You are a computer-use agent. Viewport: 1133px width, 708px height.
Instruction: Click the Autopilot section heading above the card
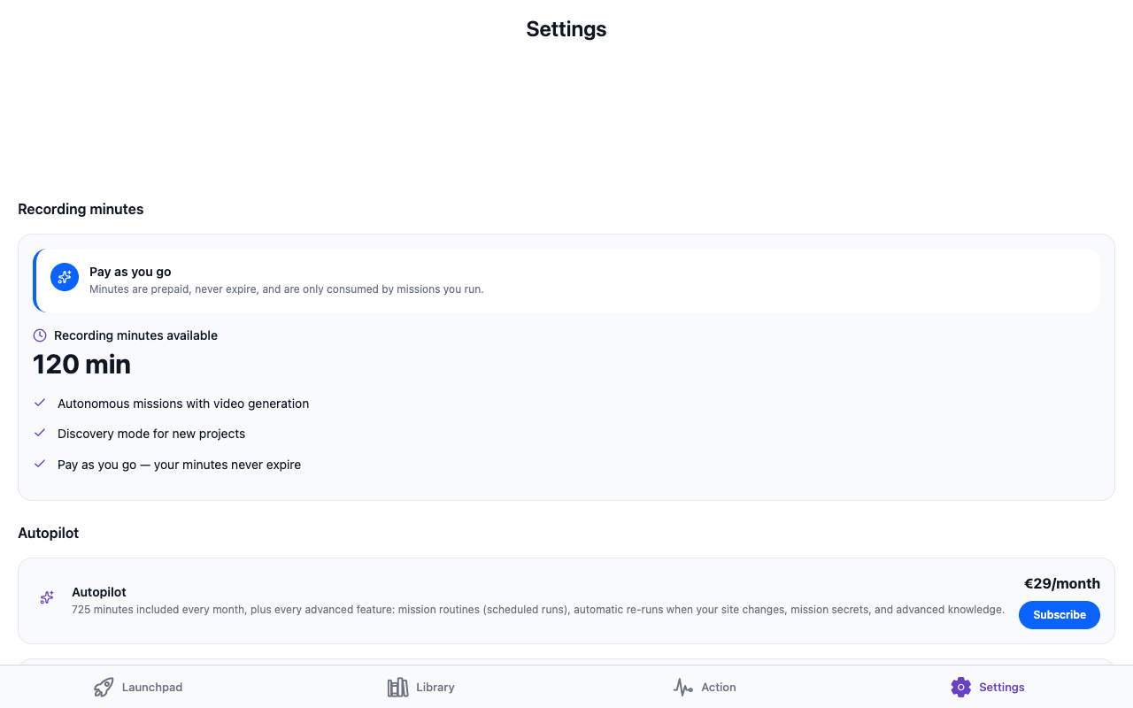[49, 533]
